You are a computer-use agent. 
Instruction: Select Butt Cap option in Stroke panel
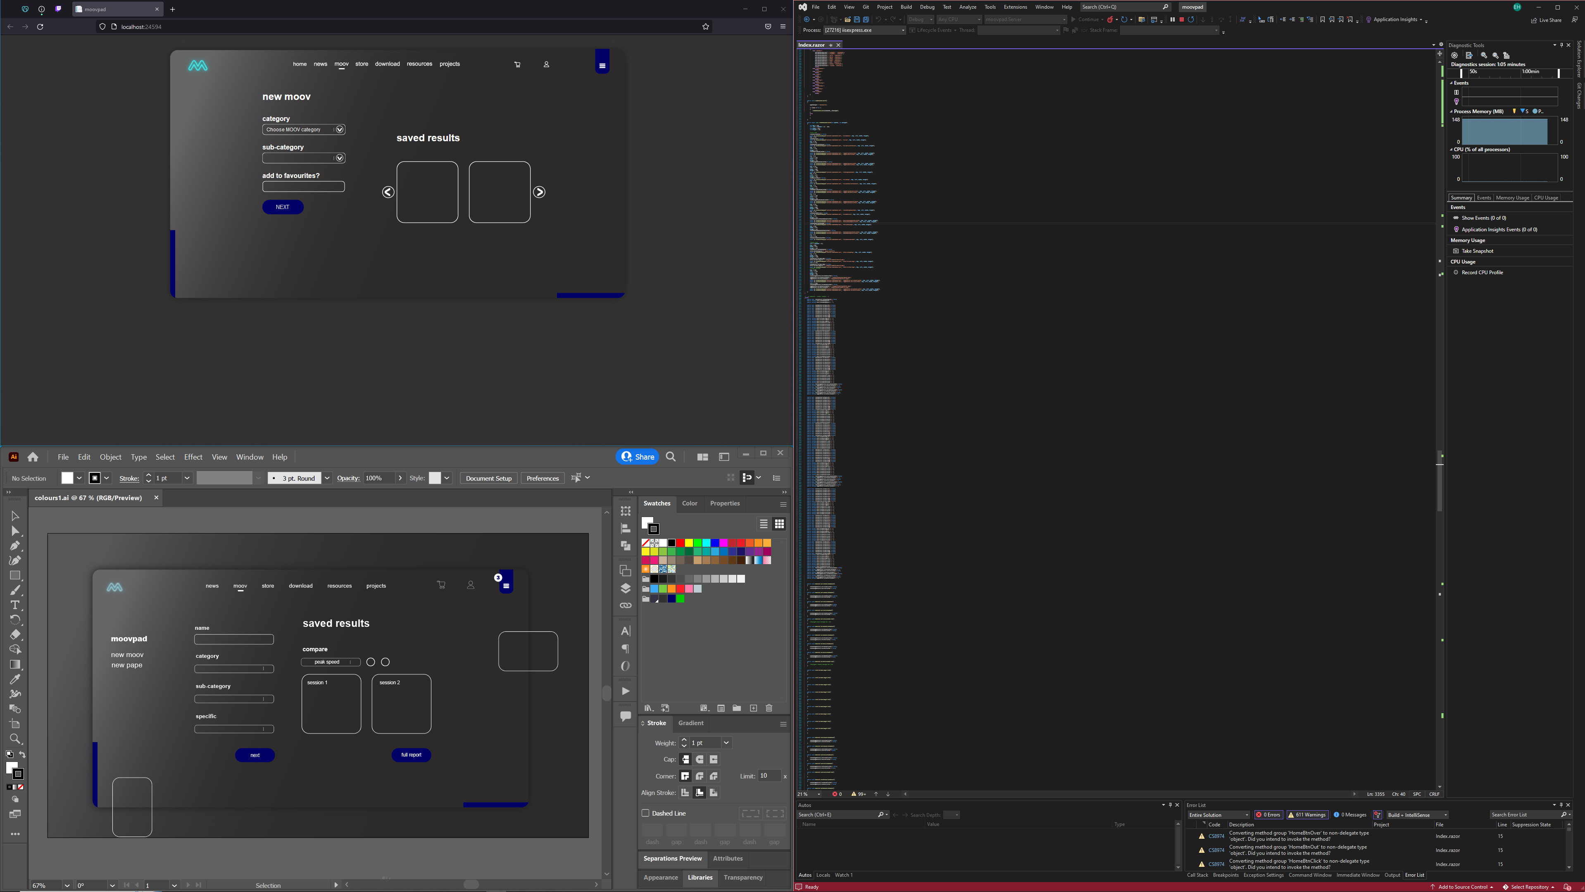(x=685, y=760)
